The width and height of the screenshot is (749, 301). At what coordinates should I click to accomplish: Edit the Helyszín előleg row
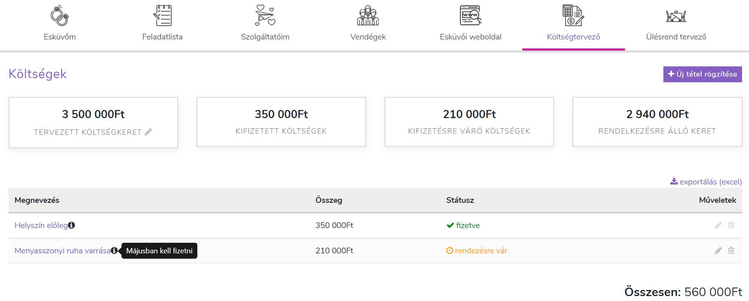(x=718, y=225)
